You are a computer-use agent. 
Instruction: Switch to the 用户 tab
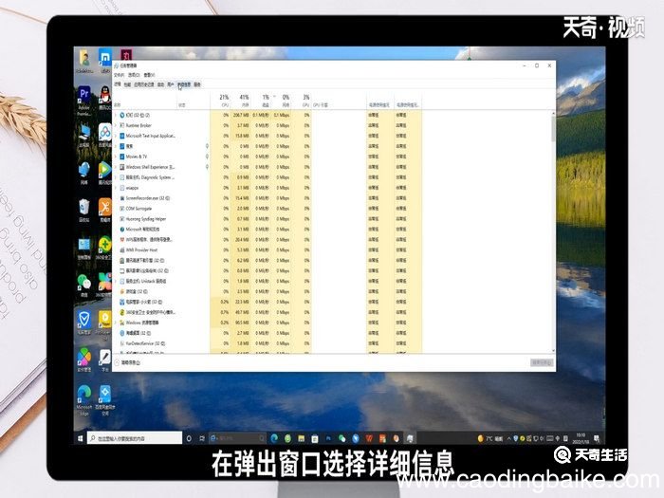coord(171,84)
